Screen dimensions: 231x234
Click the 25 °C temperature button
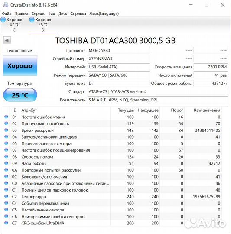(x=20, y=95)
